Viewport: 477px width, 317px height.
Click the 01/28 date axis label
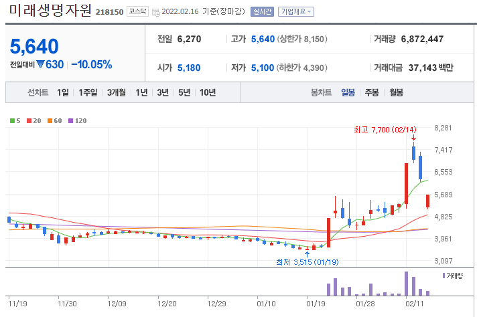[x=365, y=304]
